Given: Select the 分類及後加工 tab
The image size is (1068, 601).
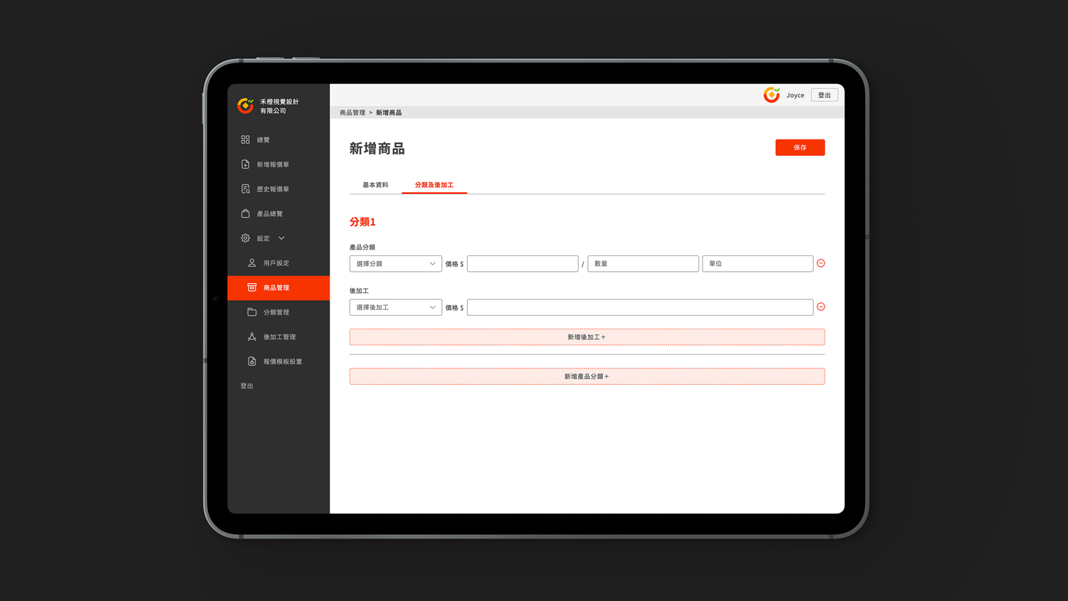Looking at the screenshot, I should click(434, 185).
